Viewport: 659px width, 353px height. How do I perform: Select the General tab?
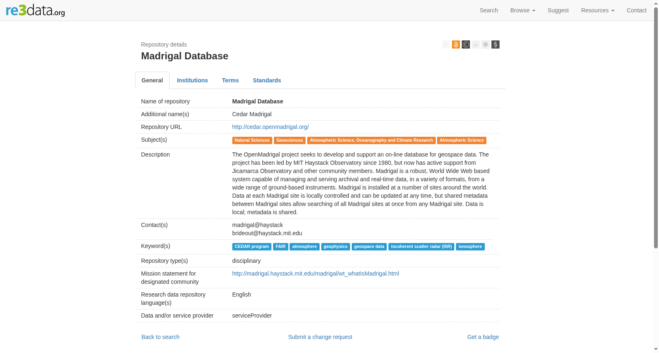tap(152, 80)
